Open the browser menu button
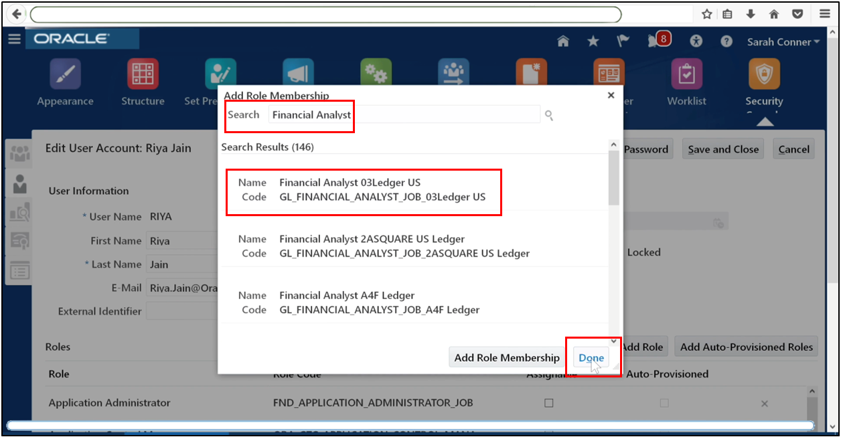The image size is (841, 439). pyautogui.click(x=824, y=14)
